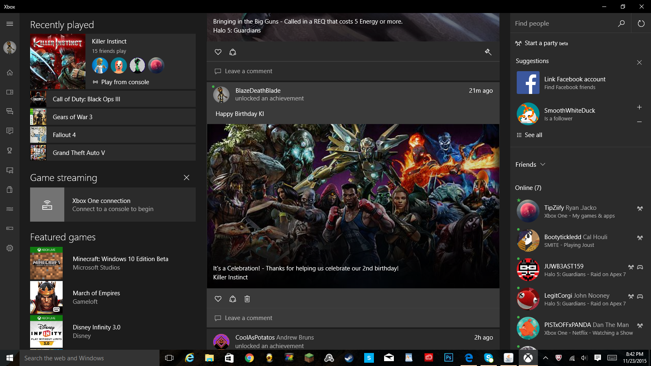Delete the Happy Birthday KI post
The width and height of the screenshot is (651, 366).
[x=247, y=299]
